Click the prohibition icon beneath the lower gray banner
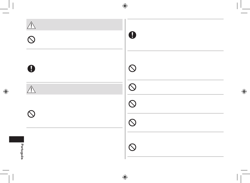Screen dimensions: 250x183 [x=31, y=114]
